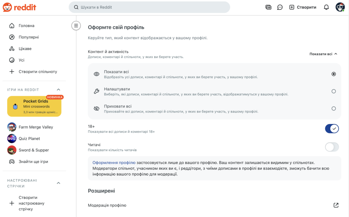The image size is (349, 217).
Task: Click the Створити button
Action: 303,7
